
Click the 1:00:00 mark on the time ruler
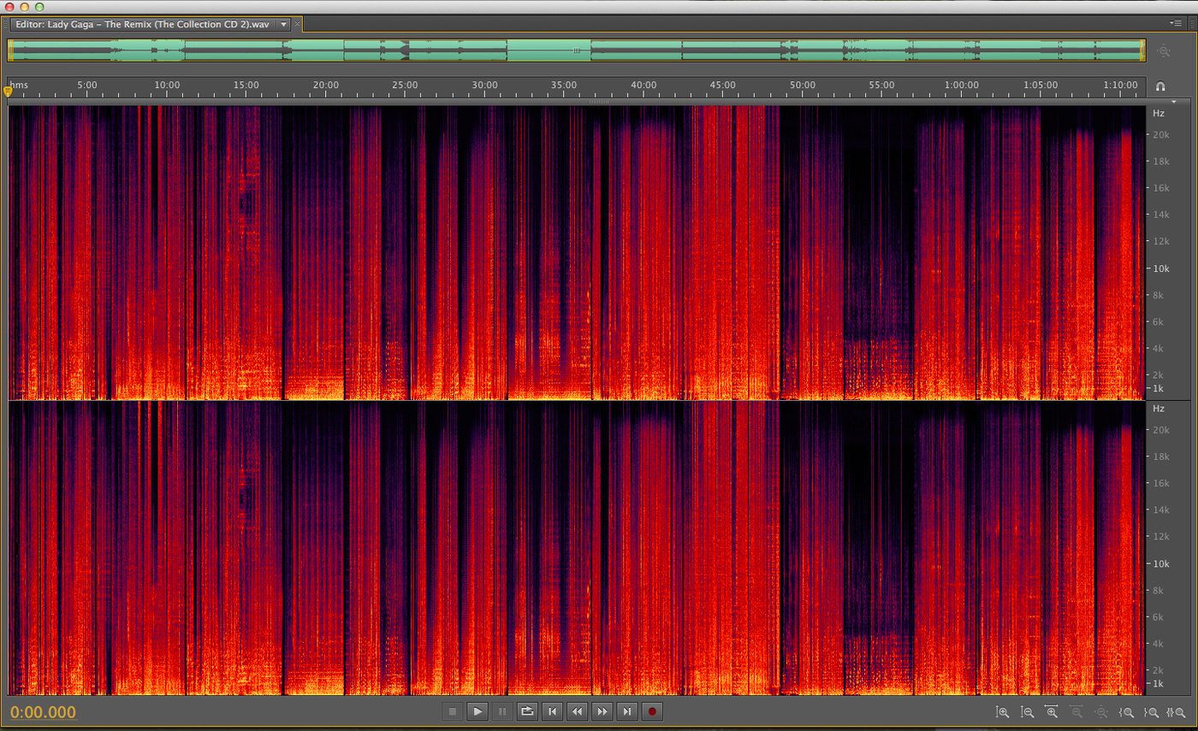962,85
